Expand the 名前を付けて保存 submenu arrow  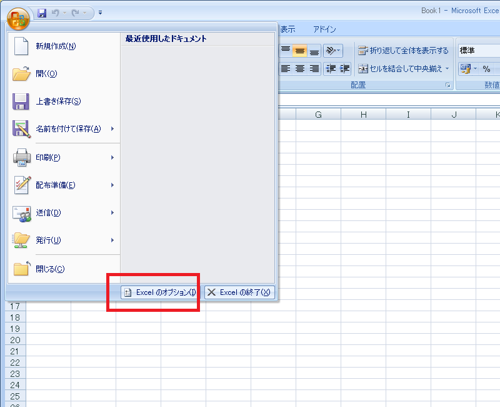click(112, 129)
